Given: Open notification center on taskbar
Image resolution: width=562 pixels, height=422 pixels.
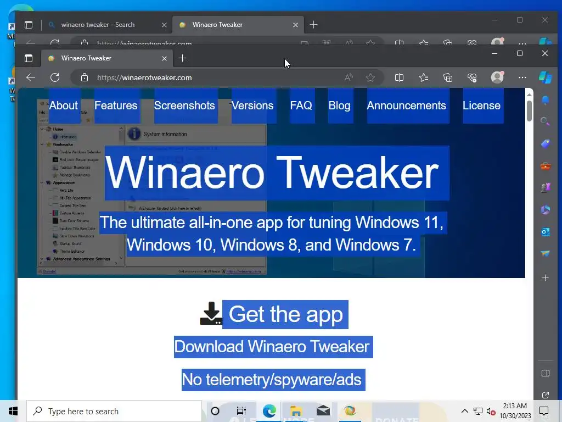Looking at the screenshot, I should coord(544,411).
